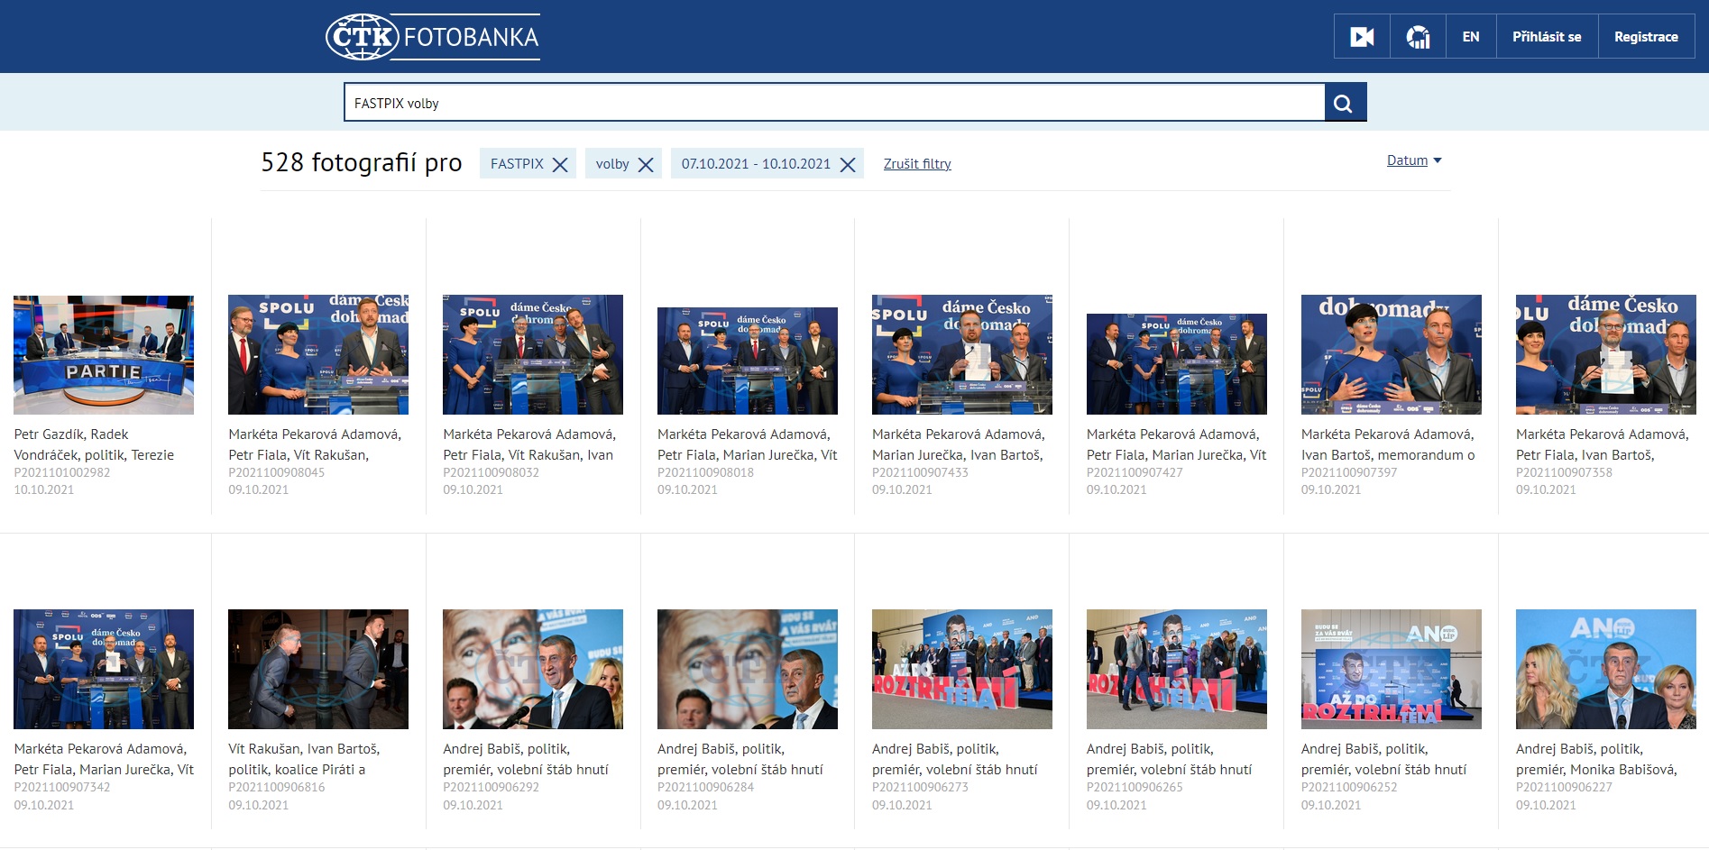The width and height of the screenshot is (1709, 850).
Task: Expand the Datum sort dropdown
Action: tap(1414, 160)
